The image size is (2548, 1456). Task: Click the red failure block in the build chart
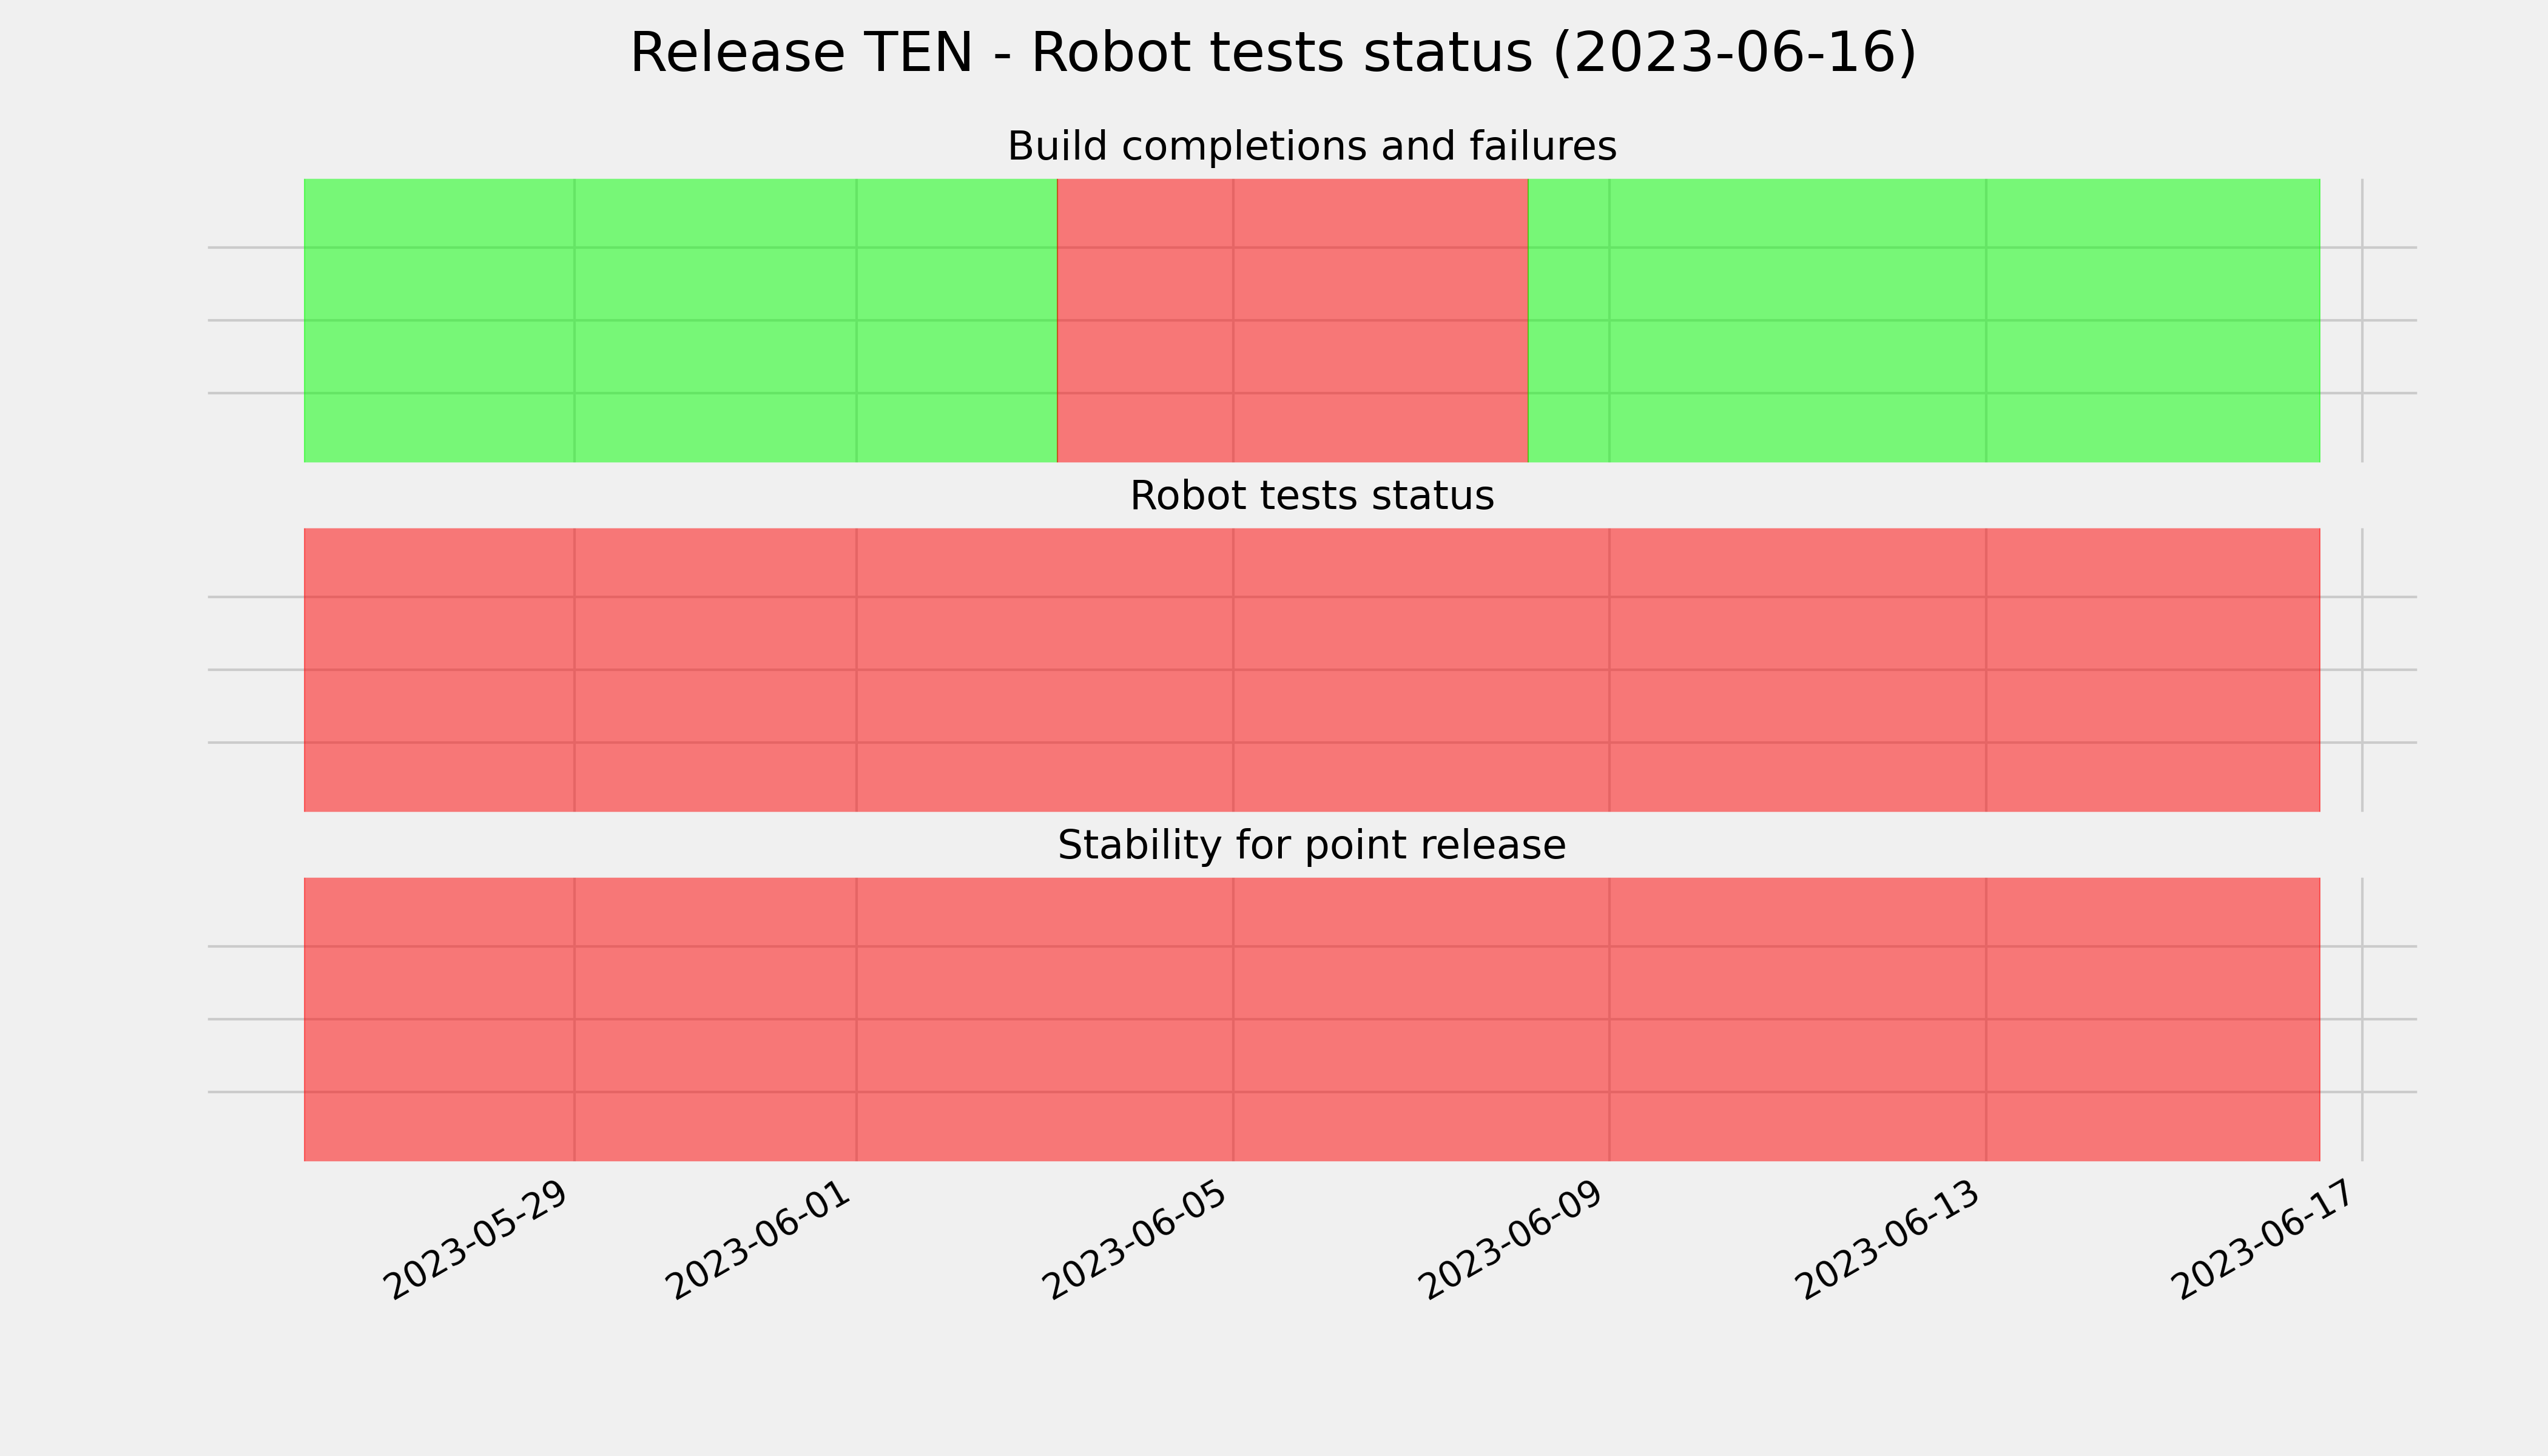(x=1292, y=320)
